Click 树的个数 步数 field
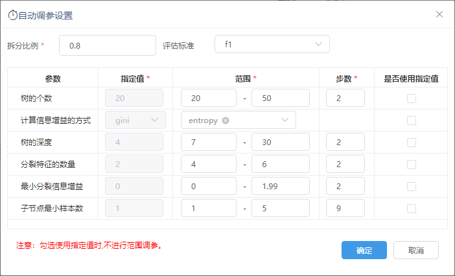This screenshot has width=455, height=276. coord(345,98)
